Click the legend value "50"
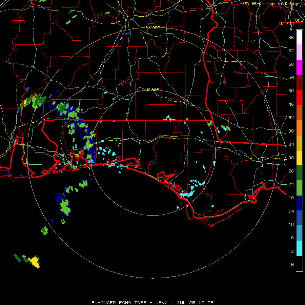The height and width of the screenshot is (305, 305). click(x=291, y=91)
